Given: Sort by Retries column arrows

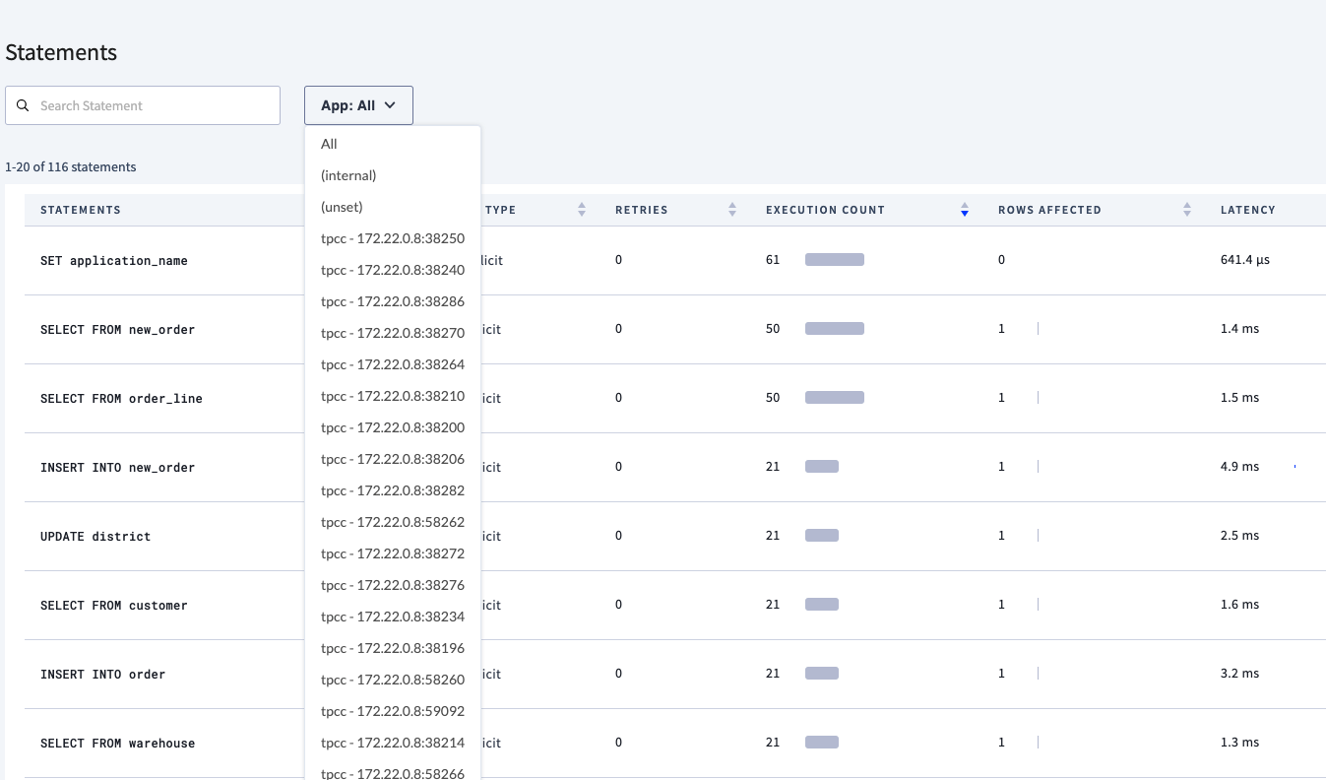Looking at the screenshot, I should 732,210.
